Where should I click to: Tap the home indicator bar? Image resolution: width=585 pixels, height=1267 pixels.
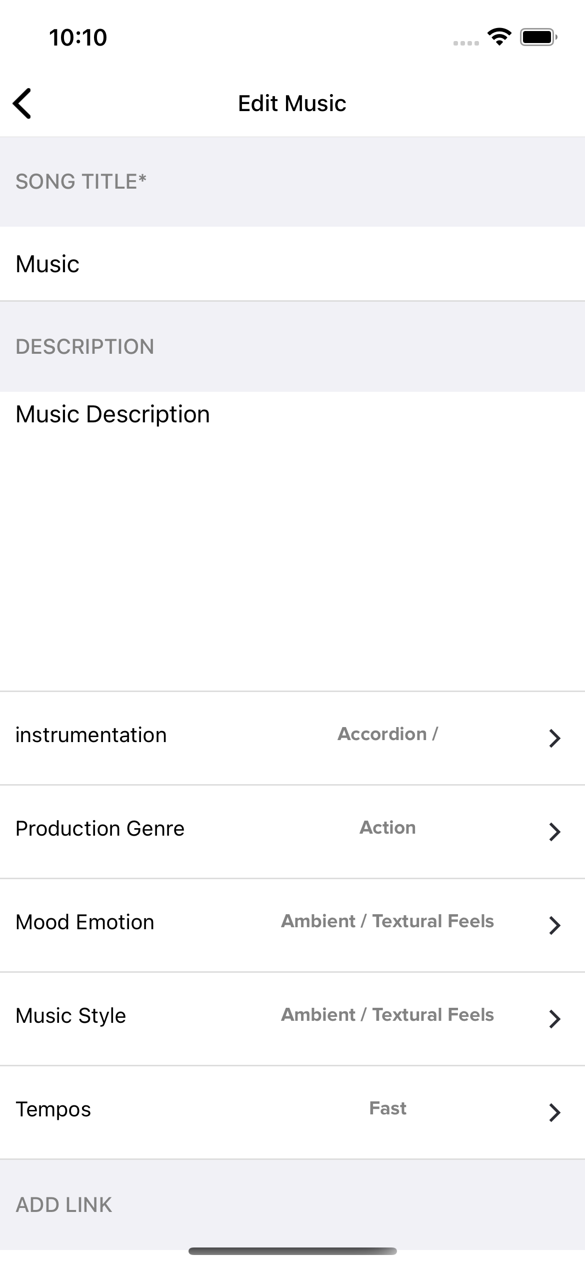coord(292,1251)
